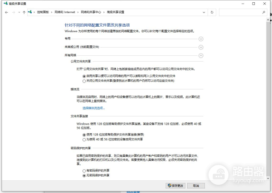The height and width of the screenshot is (193, 272).
Task: Click the network icon in the address bar
Action: click(30, 12)
